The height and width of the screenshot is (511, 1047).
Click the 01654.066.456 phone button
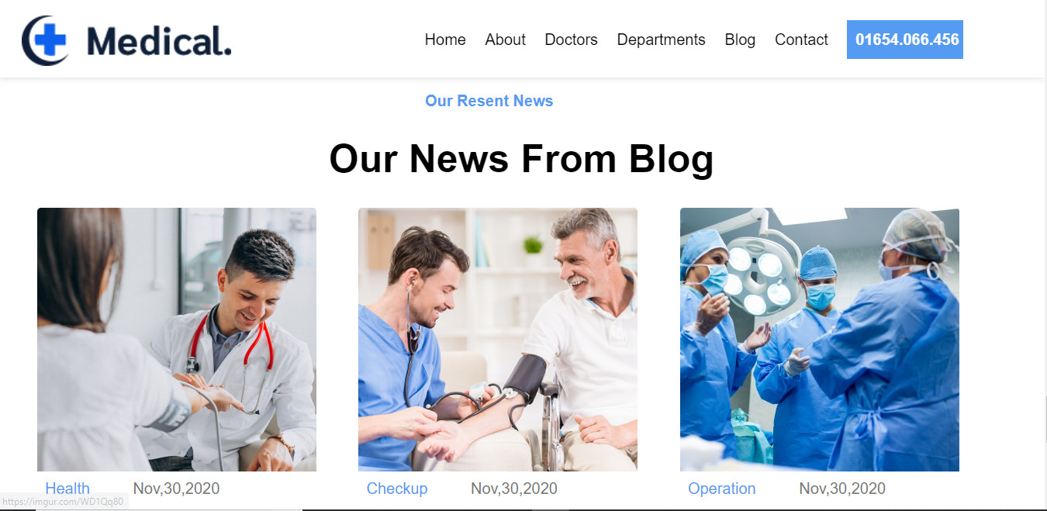pos(905,40)
